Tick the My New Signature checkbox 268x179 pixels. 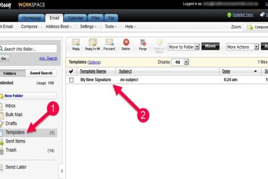click(x=71, y=80)
